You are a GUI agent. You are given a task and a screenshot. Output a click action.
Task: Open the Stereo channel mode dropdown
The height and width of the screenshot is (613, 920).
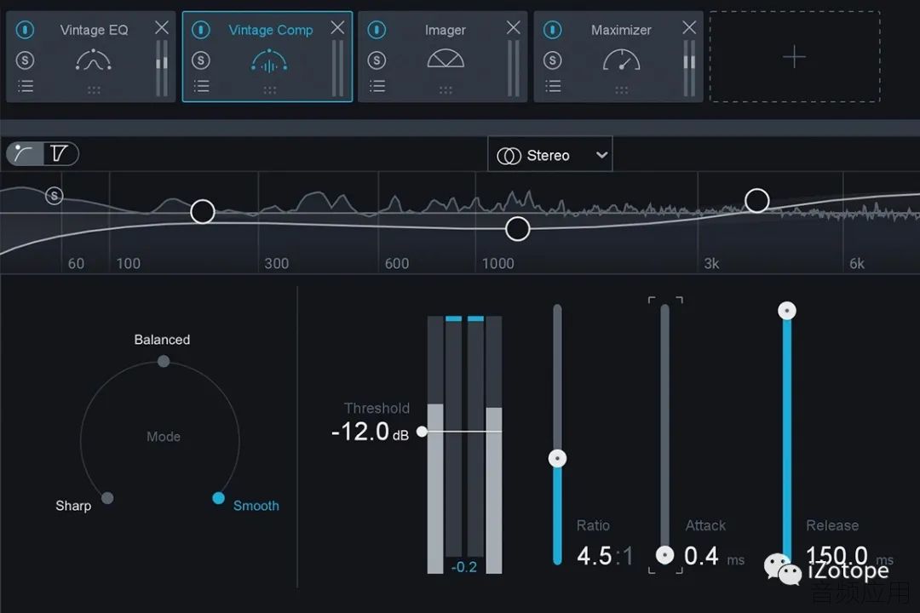549,155
